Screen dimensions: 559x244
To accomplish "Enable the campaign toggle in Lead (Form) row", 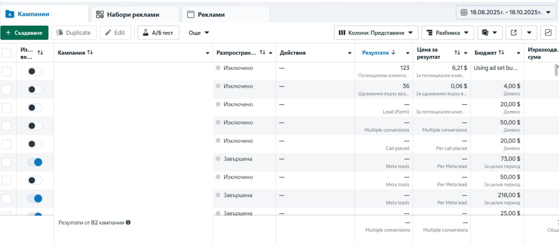I will pyautogui.click(x=35, y=108).
